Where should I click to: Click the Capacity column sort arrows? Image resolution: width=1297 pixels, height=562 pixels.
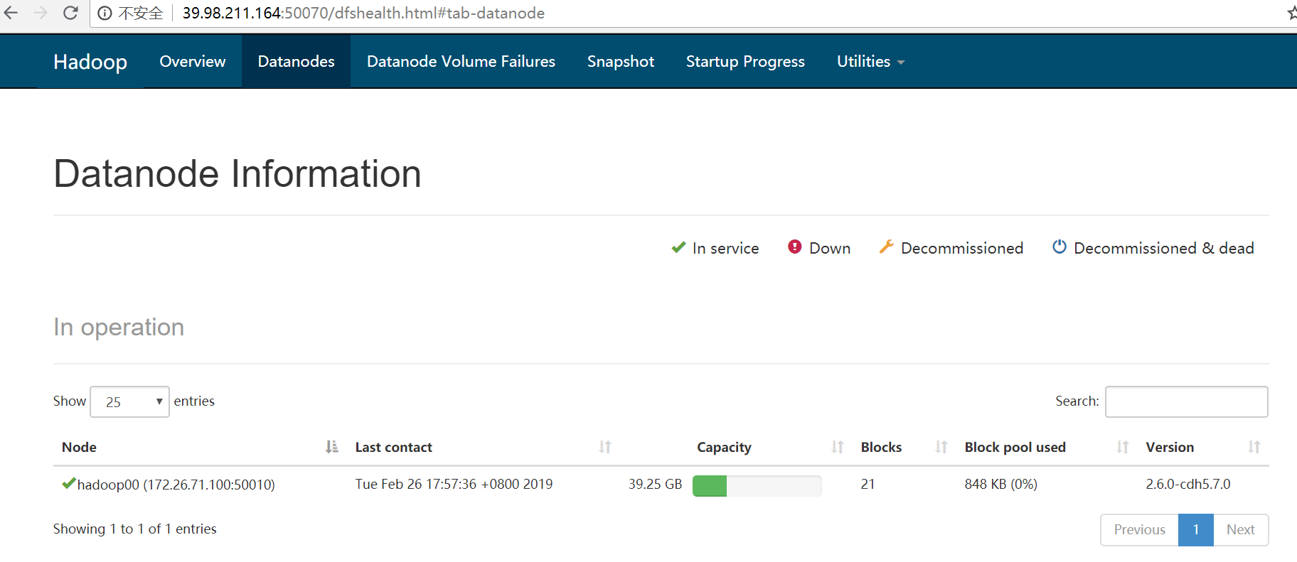point(838,447)
